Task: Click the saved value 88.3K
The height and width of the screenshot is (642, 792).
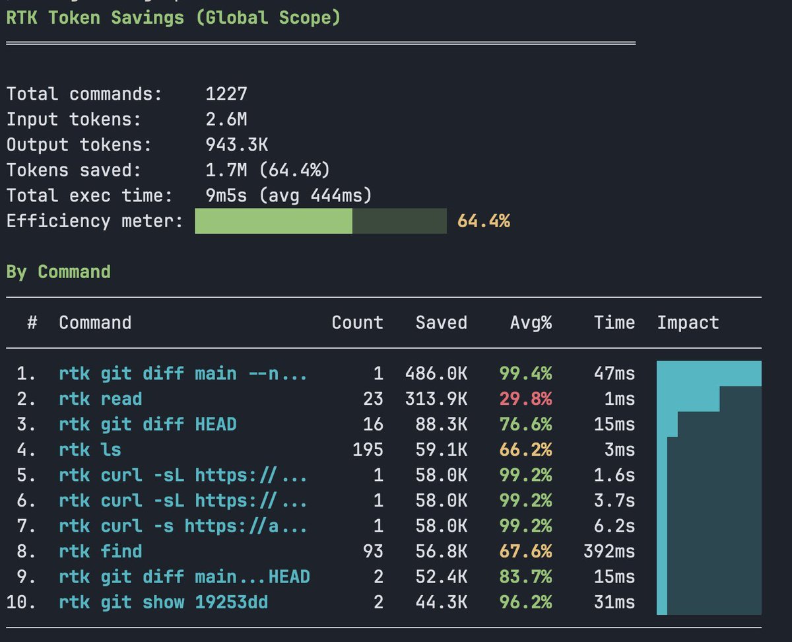Action: (x=442, y=424)
